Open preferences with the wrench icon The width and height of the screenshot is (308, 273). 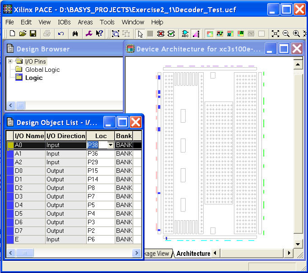[89, 33]
